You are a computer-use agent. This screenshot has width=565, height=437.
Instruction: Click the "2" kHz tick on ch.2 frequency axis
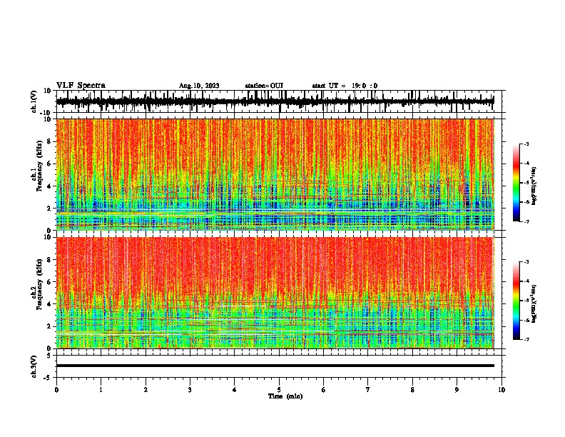click(50, 326)
